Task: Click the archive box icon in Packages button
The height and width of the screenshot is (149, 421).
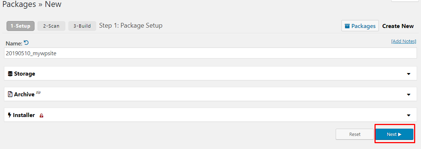Action: [x=347, y=26]
